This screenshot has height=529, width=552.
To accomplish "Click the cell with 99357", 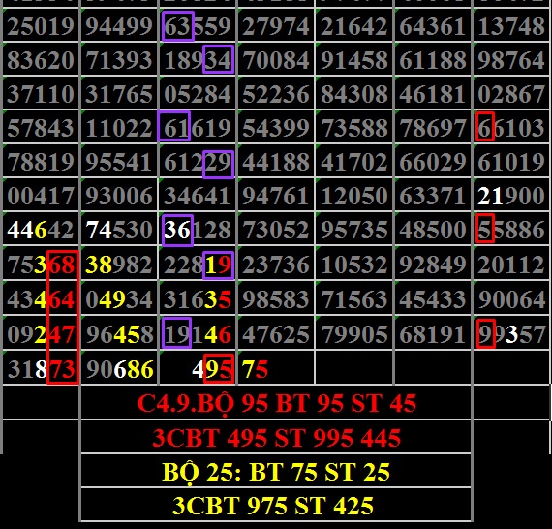I will point(512,333).
